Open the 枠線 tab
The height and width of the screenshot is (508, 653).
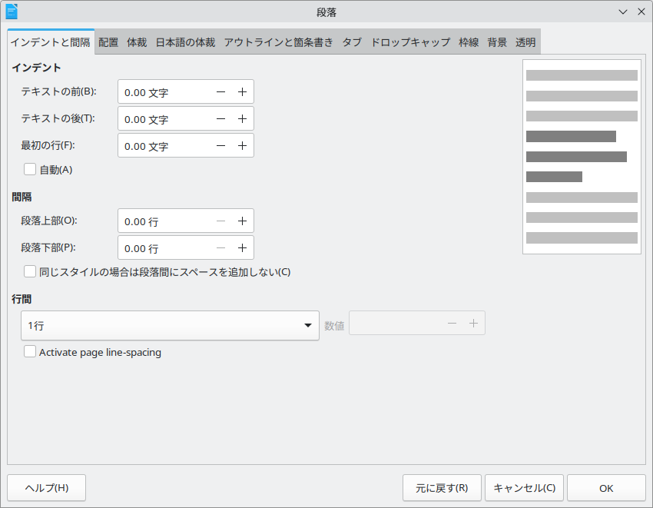pyautogui.click(x=469, y=42)
